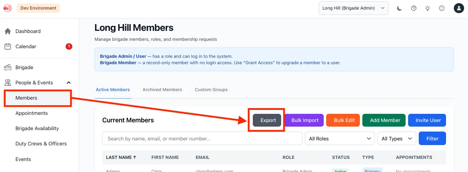This screenshot has width=468, height=172.
Task: Open the user profile avatar
Action: click(x=459, y=8)
